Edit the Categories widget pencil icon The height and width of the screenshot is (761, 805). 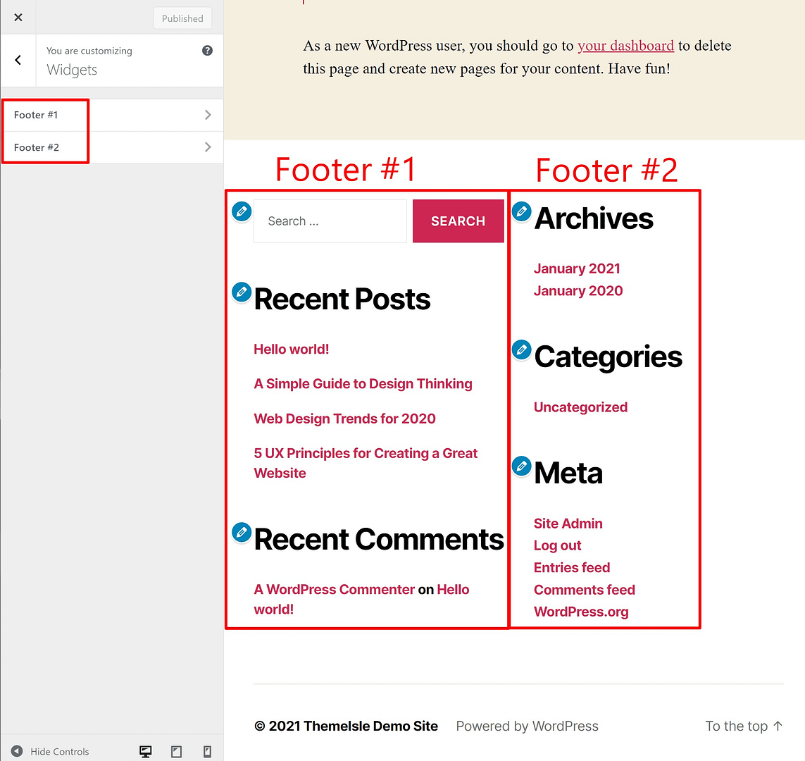pos(521,349)
